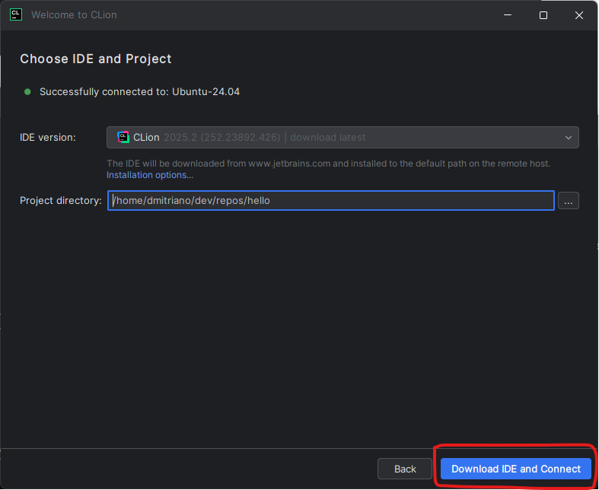Click 'Successfully connected to: Ubuntu-24.04' text
This screenshot has width=599, height=490.
(139, 91)
